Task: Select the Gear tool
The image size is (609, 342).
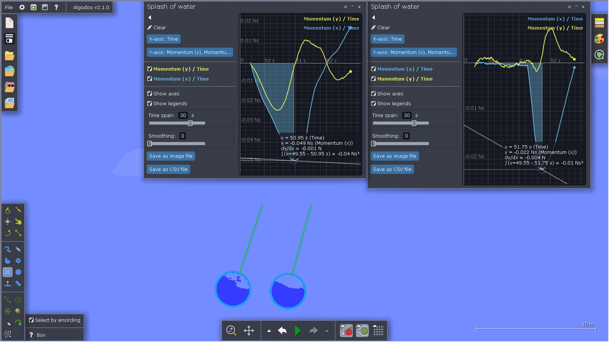Action: point(18,261)
